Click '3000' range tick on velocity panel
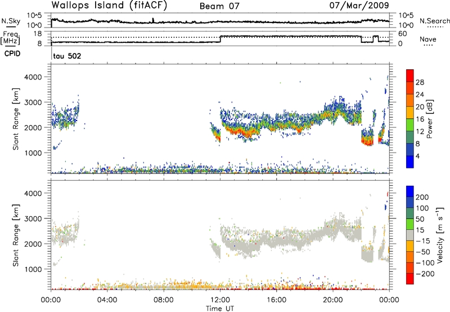450x312 pixels. coord(33,219)
